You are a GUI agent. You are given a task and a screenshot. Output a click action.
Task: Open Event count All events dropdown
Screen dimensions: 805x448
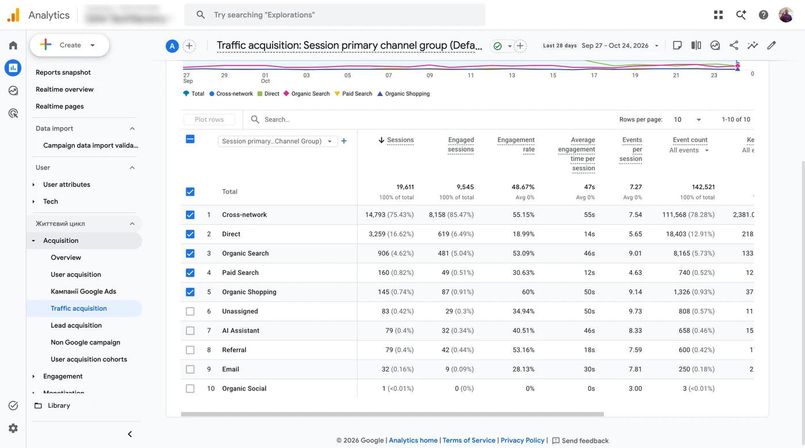click(x=689, y=150)
